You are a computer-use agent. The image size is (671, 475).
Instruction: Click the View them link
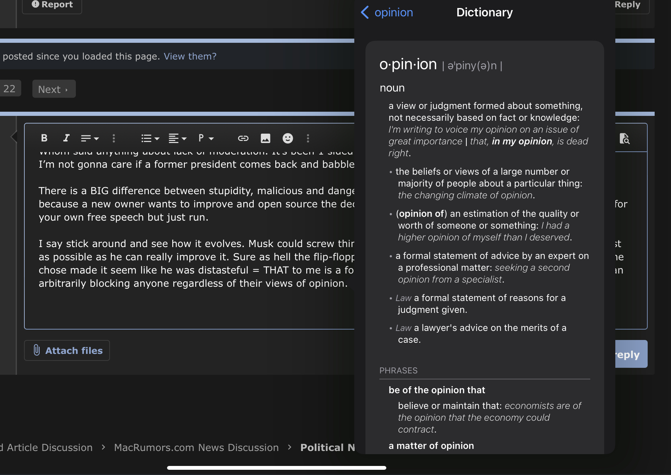tap(190, 56)
